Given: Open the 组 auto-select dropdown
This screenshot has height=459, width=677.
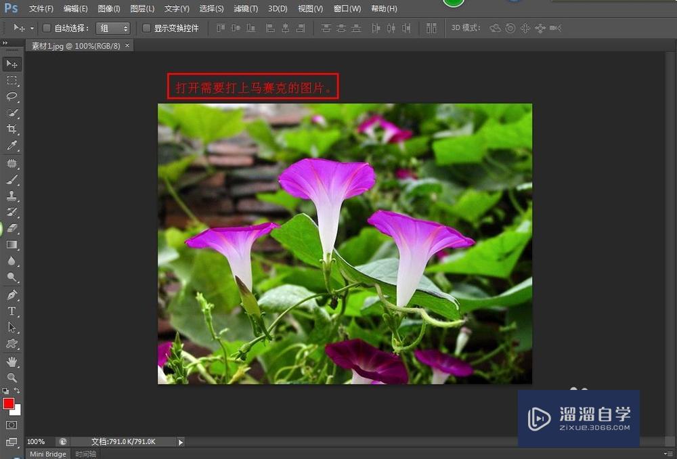Looking at the screenshot, I should 113,28.
